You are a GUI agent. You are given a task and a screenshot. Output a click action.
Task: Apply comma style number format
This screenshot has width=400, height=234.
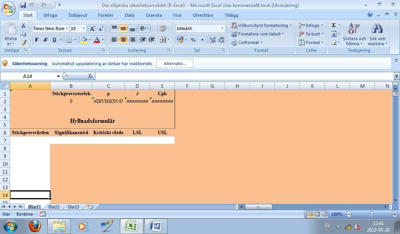point(202,40)
